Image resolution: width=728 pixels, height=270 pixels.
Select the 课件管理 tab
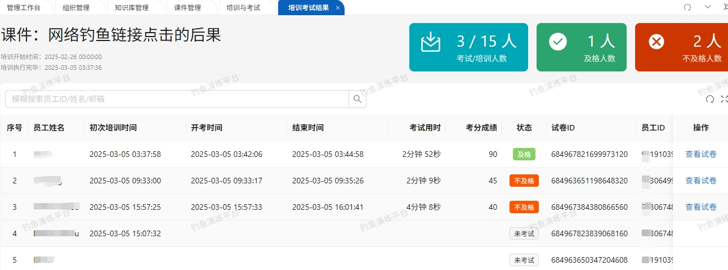pos(187,8)
